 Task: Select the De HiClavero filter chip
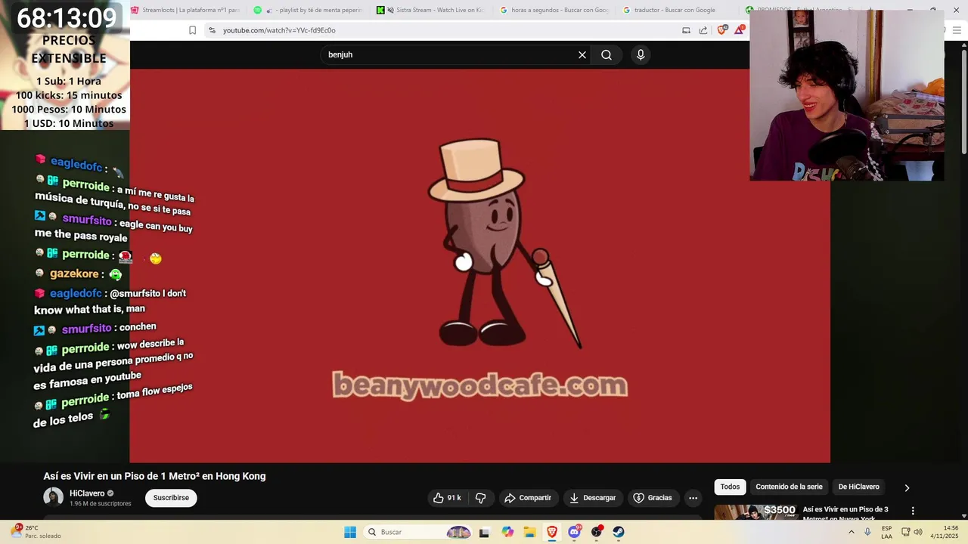[858, 487]
